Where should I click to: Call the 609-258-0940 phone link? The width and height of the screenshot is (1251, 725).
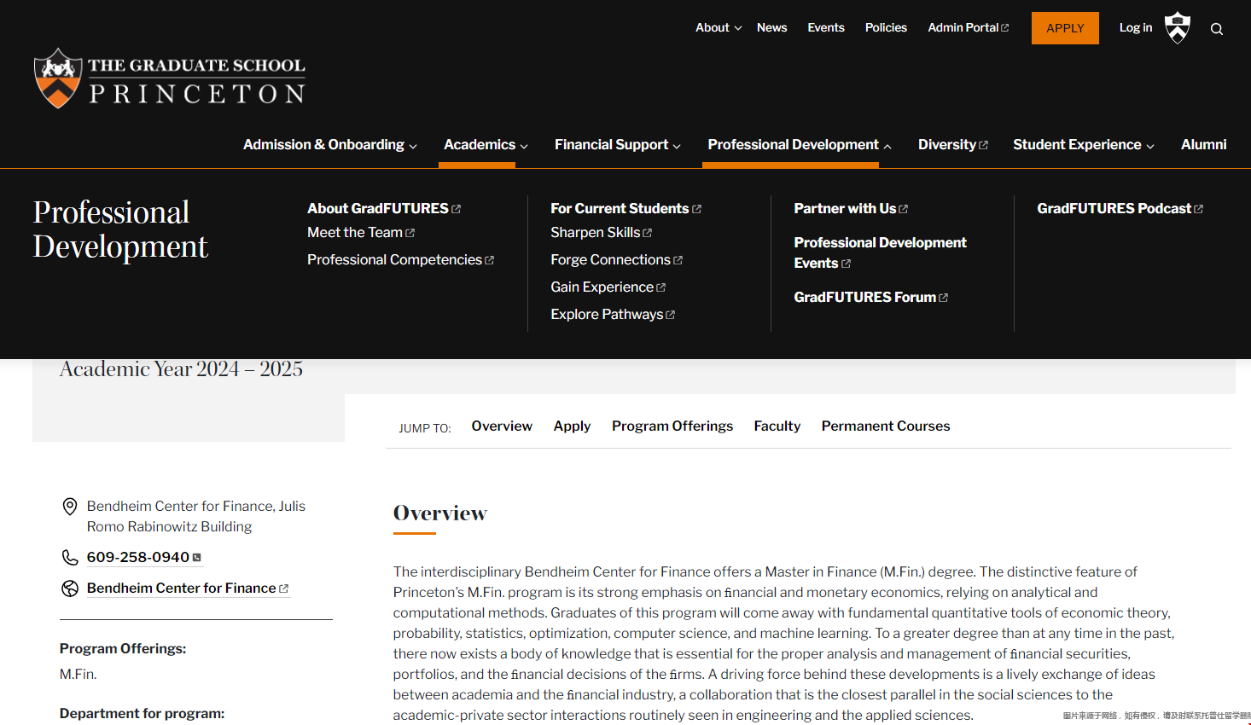(x=144, y=558)
